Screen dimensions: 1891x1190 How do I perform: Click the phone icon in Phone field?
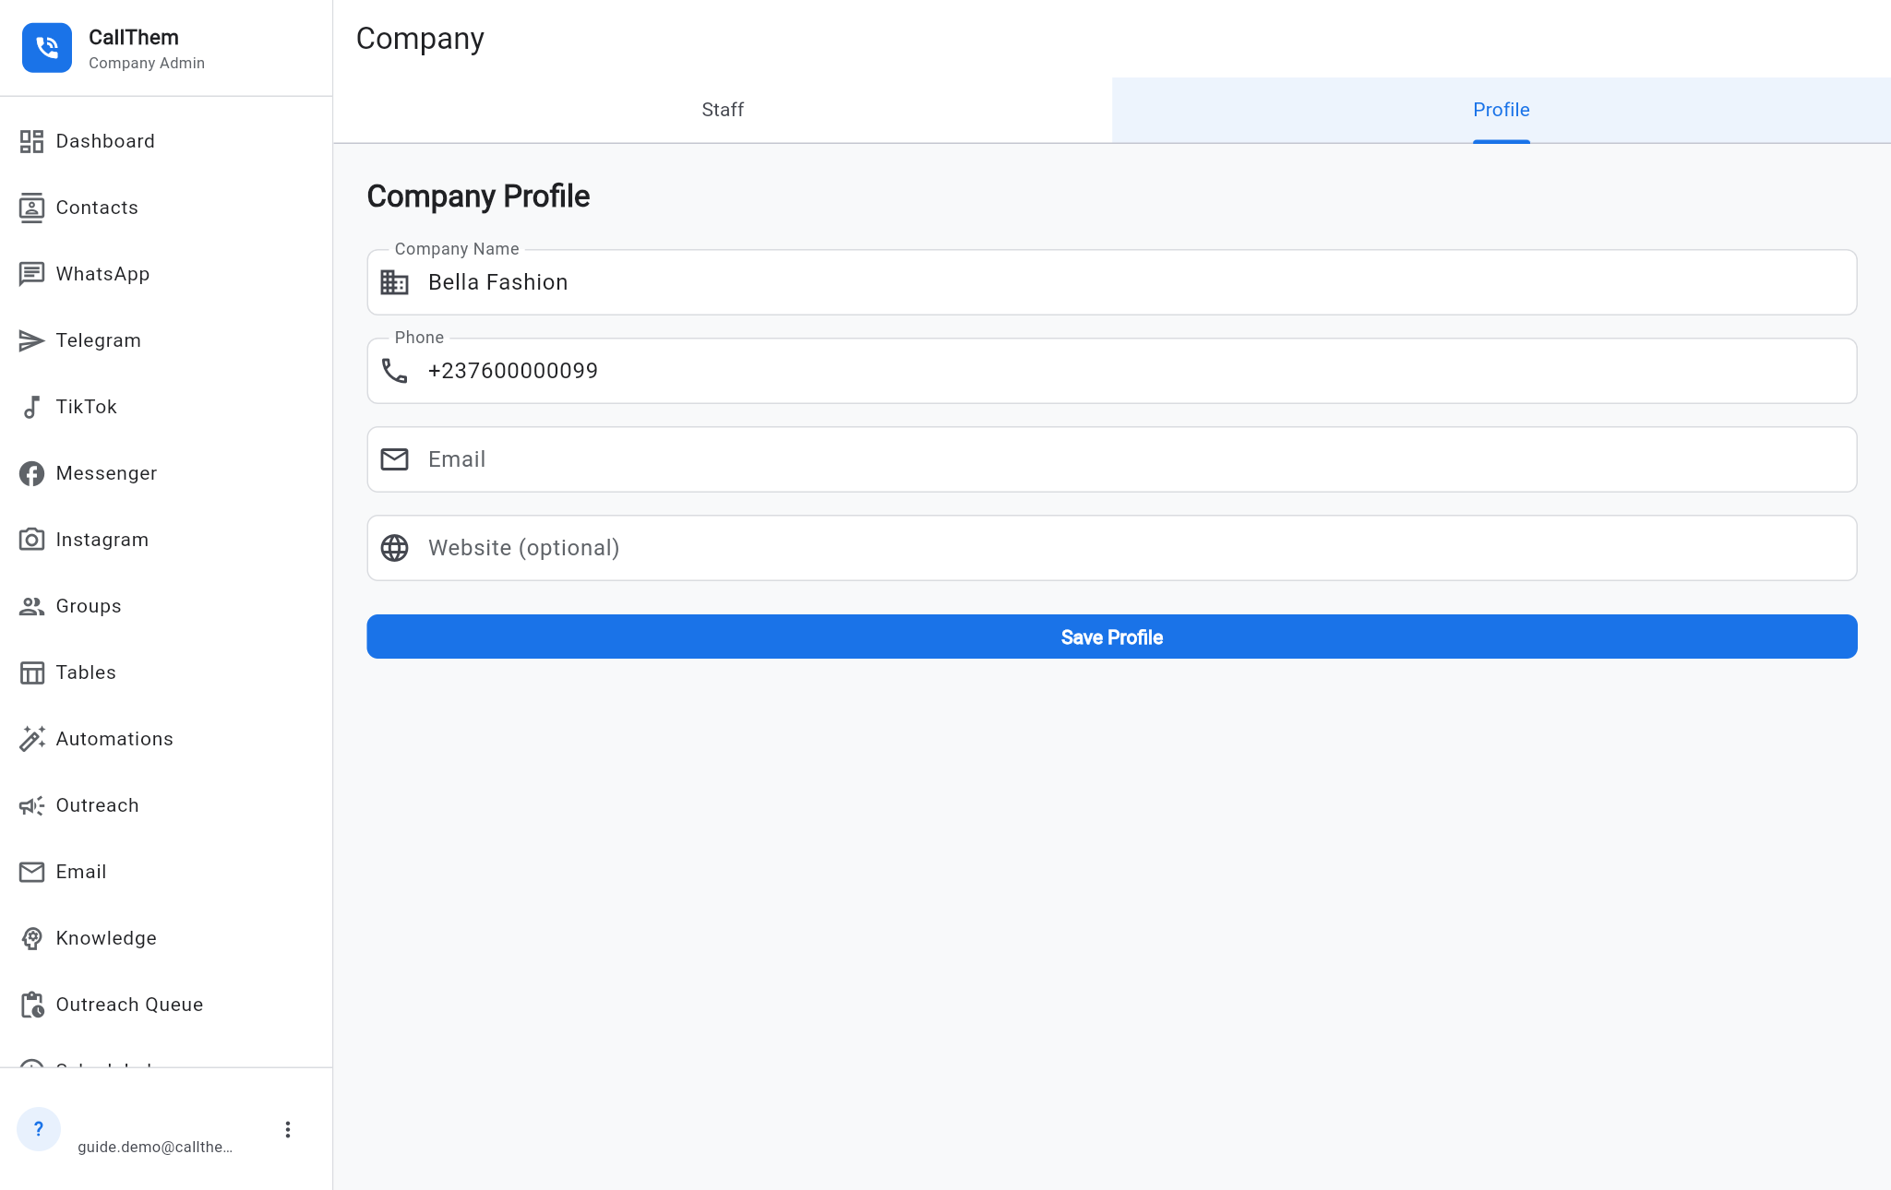coord(395,371)
